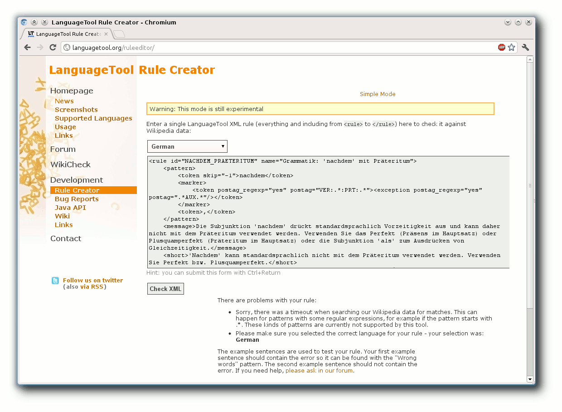Select Rule Creator in the sidebar
This screenshot has height=412, width=562.
click(93, 190)
